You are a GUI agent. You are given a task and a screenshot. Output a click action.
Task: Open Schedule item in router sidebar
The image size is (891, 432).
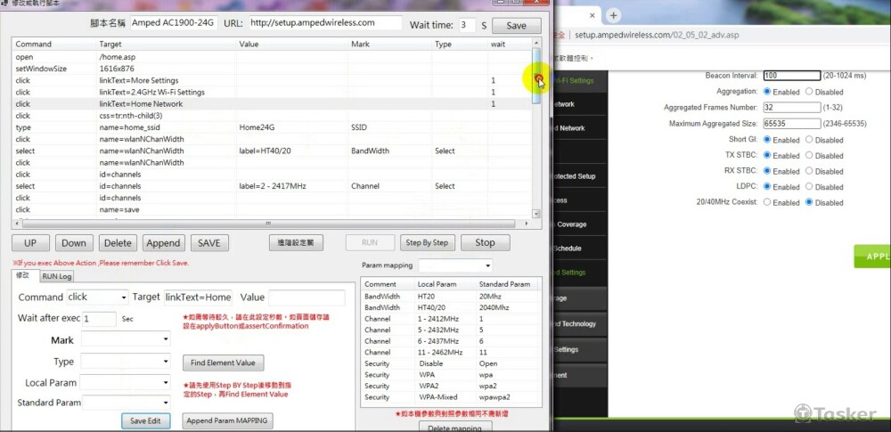pyautogui.click(x=568, y=249)
